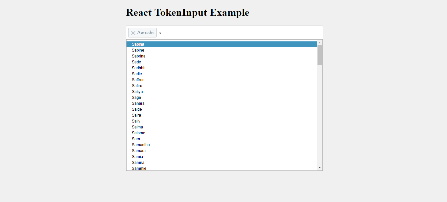Image resolution: width=447 pixels, height=202 pixels.
Task: Choose Safiya from the list
Action: tap(222, 92)
